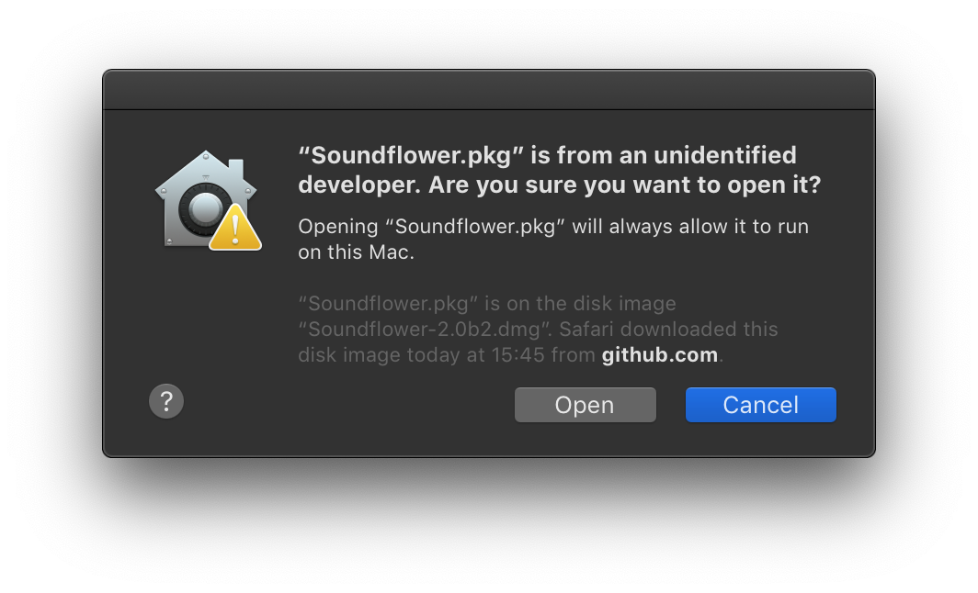Open help via question mark icon
Image resolution: width=978 pixels, height=593 pixels.
pyautogui.click(x=166, y=401)
